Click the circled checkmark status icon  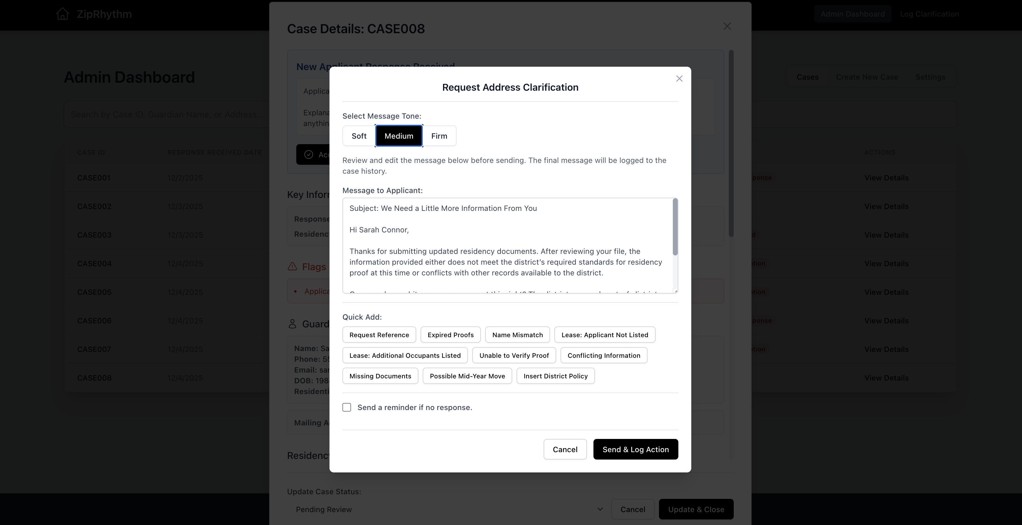[309, 154]
